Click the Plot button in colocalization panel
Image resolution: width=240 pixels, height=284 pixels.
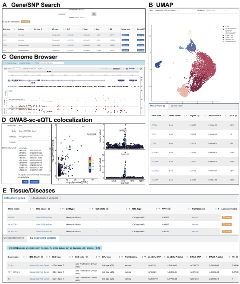pyautogui.click(x=25, y=181)
